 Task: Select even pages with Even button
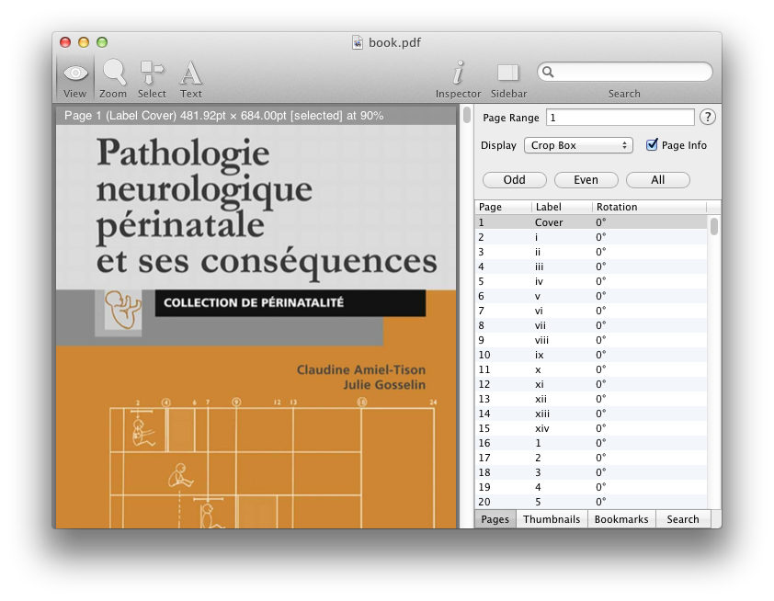pos(586,179)
